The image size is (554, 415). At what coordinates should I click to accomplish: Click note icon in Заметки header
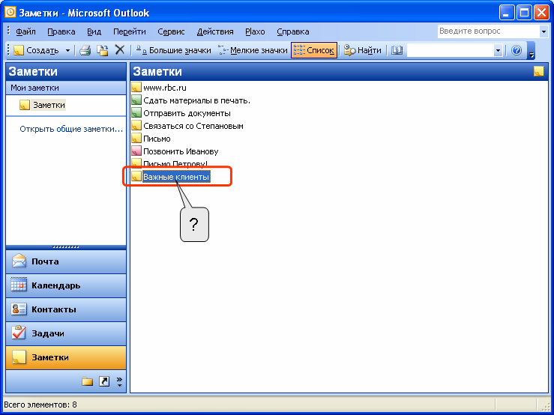[538, 71]
